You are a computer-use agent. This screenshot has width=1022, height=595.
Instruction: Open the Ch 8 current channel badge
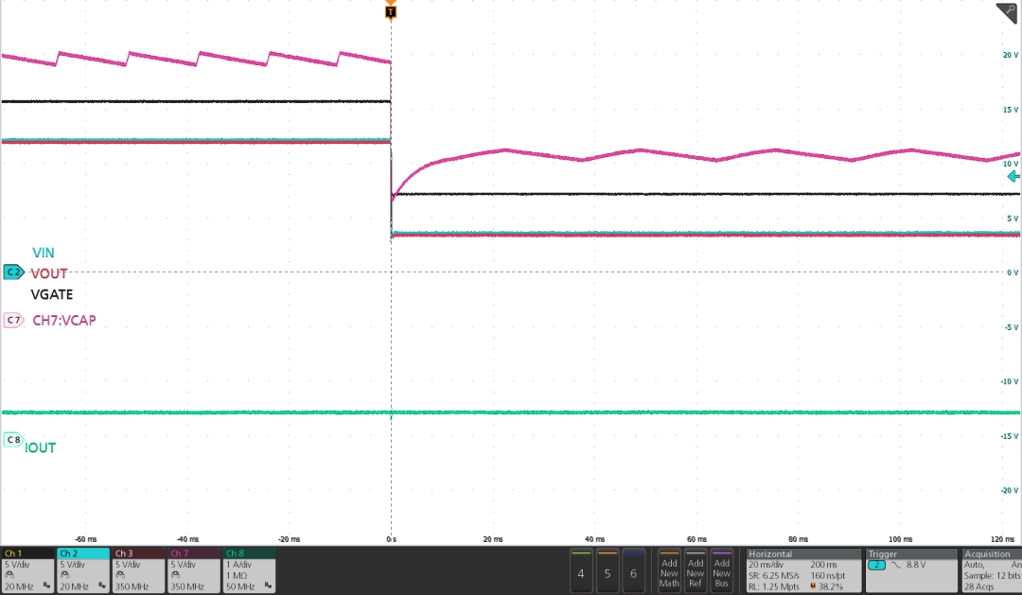pos(249,570)
